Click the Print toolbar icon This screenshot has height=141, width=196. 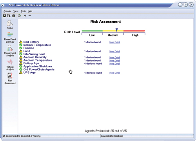pos(13,16)
